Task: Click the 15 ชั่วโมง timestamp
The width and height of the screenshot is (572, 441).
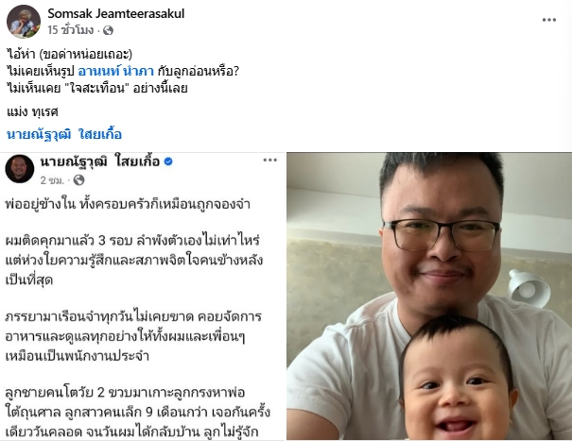Action: pyautogui.click(x=70, y=30)
